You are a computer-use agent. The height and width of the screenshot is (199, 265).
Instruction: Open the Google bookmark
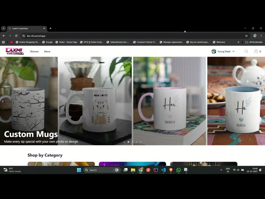pos(47,42)
